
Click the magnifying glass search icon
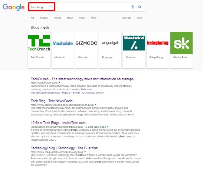coord(140,7)
